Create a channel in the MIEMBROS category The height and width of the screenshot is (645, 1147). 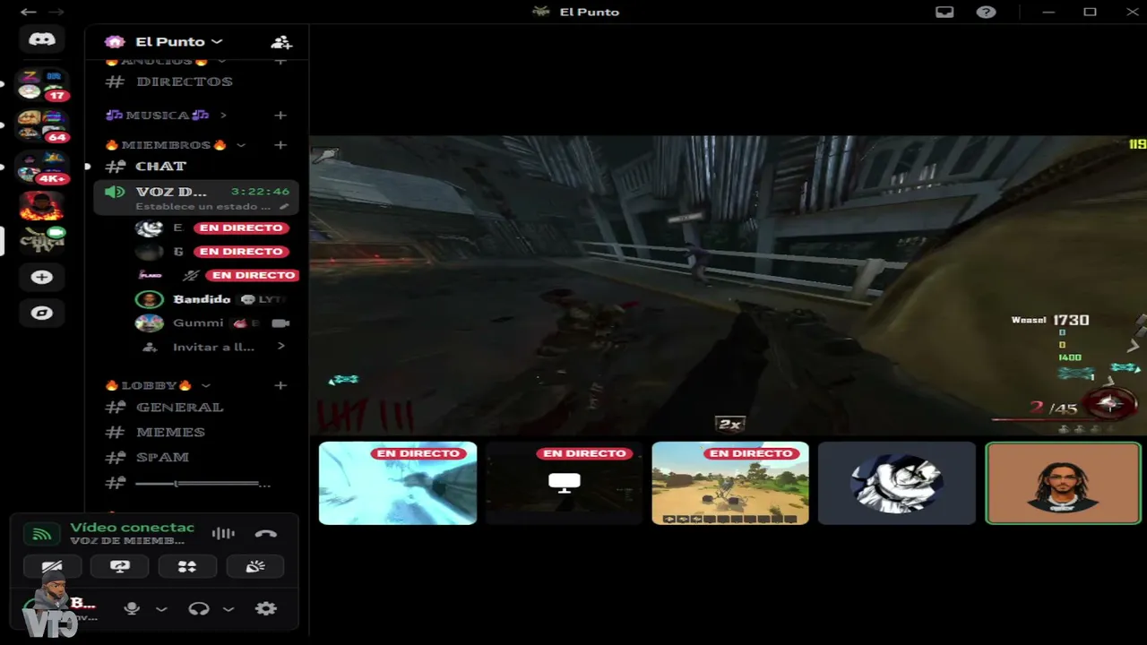280,144
